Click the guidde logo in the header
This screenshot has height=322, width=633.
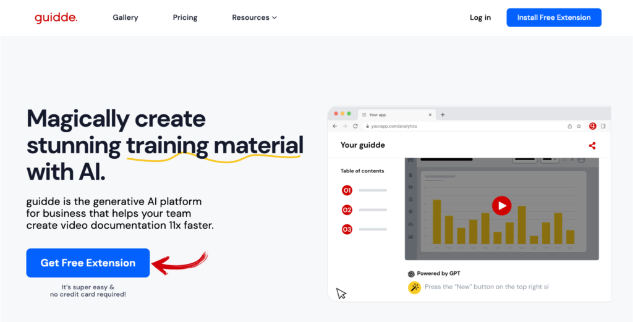(x=56, y=18)
